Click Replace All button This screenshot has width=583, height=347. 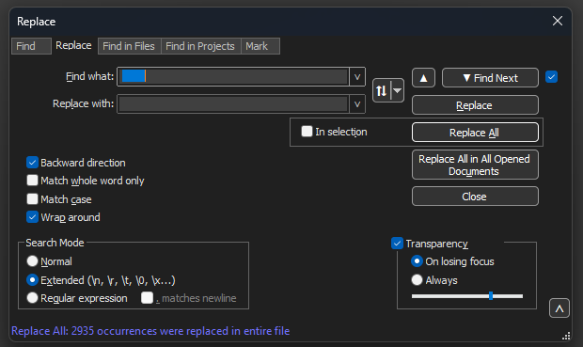[475, 133]
